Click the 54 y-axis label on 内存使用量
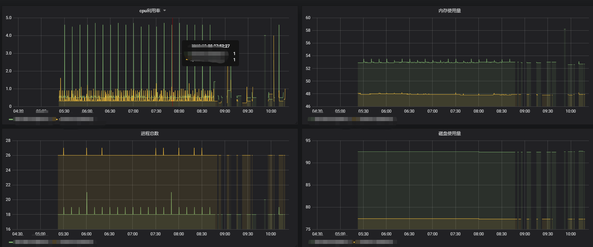Image resolution: width=593 pixels, height=247 pixels. (x=308, y=56)
